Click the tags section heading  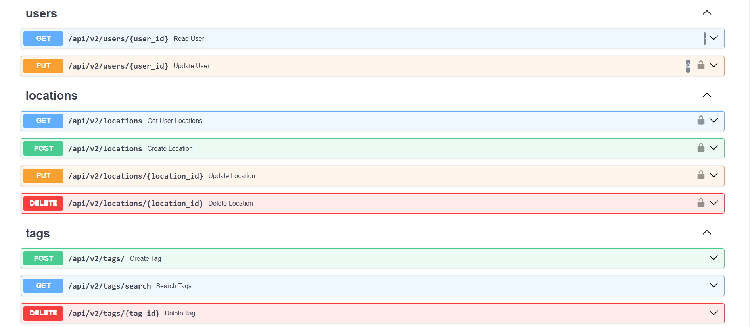[x=38, y=233]
